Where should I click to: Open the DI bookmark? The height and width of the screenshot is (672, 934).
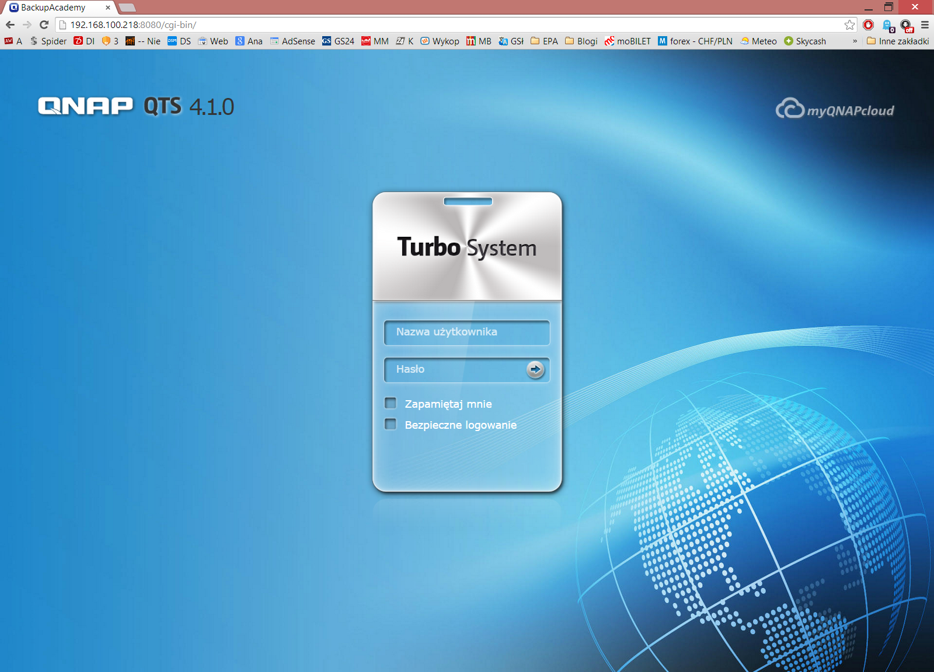84,41
